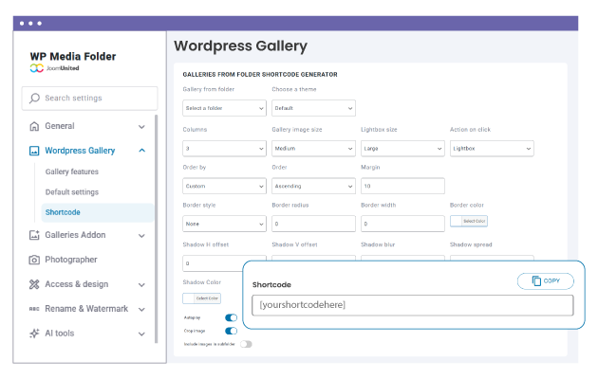The height and width of the screenshot is (379, 598).
Task: Click the Access & design tools icon
Action: (x=34, y=284)
